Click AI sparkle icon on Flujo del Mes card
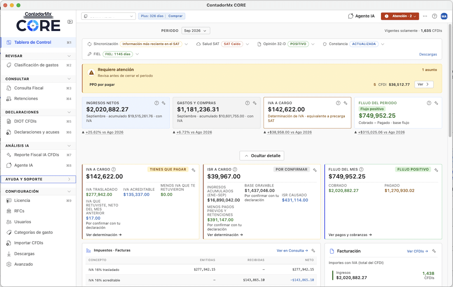This screenshot has width=453, height=287. pyautogui.click(x=436, y=170)
